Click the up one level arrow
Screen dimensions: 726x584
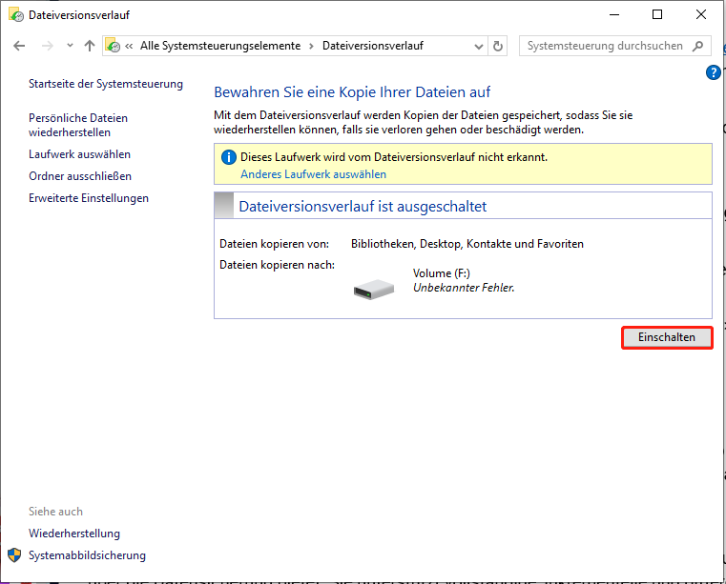point(90,46)
